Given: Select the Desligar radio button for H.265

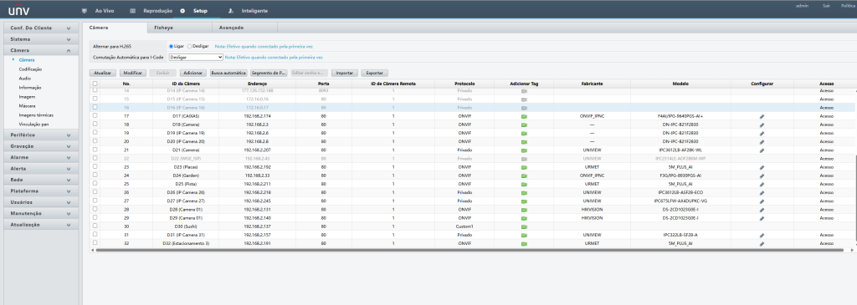Looking at the screenshot, I should tap(190, 47).
